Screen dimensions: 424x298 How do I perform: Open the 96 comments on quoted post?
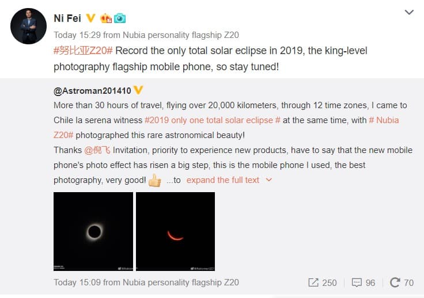coord(363,282)
